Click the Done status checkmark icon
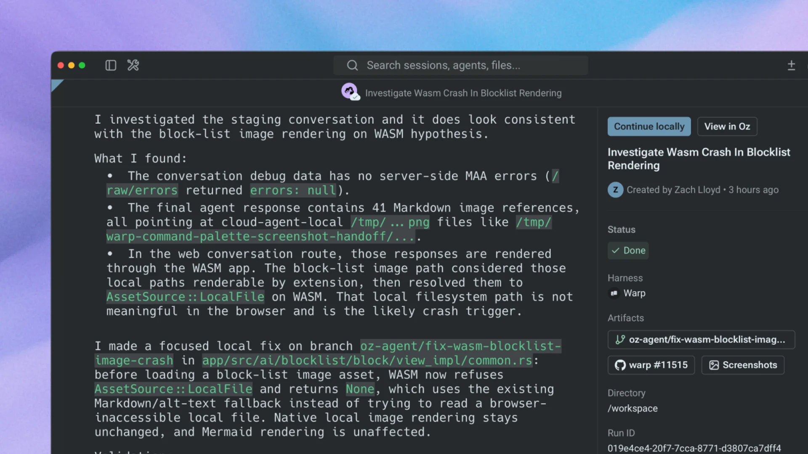This screenshot has width=808, height=454. coord(616,251)
